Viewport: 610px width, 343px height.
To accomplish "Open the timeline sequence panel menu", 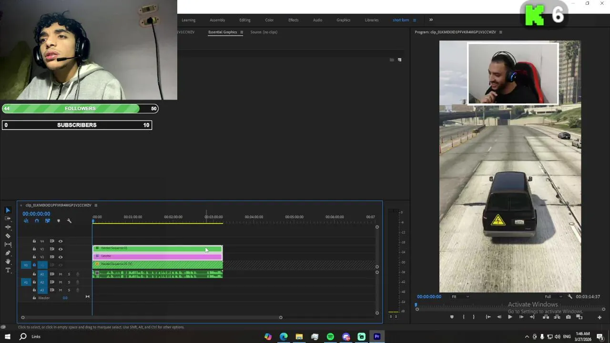I will [x=96, y=205].
